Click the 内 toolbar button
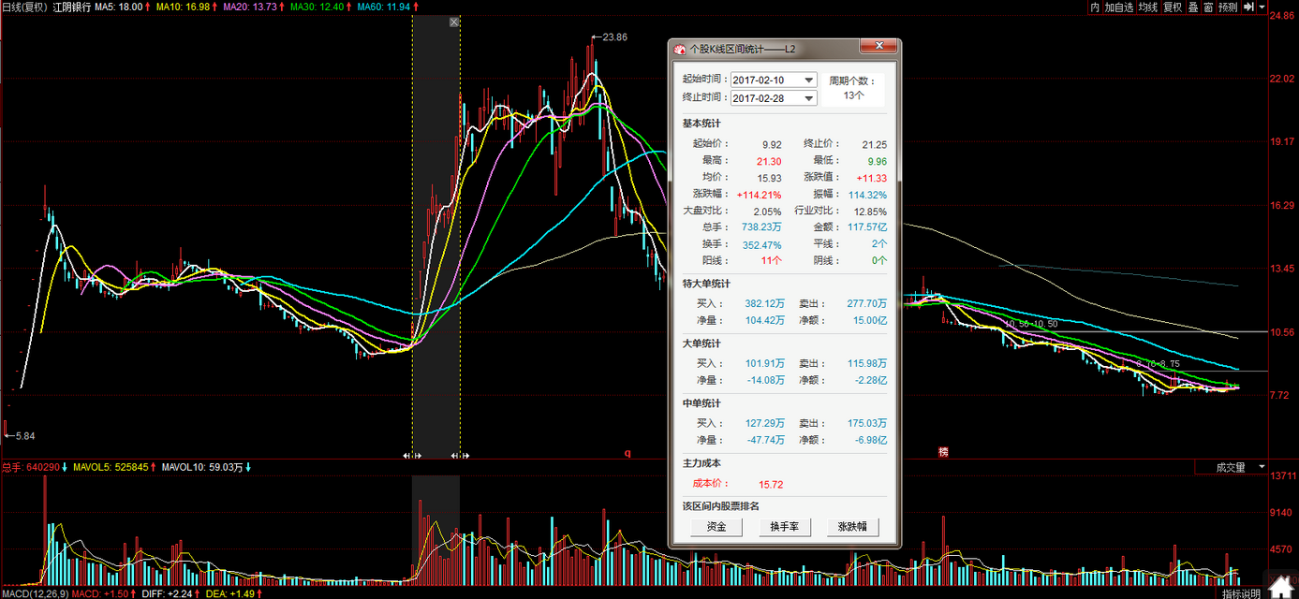Screen dimensions: 1299x599 click(1094, 7)
